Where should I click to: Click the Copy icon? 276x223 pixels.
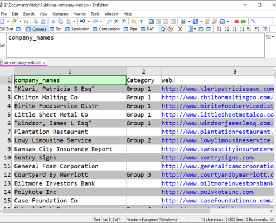click(61, 21)
